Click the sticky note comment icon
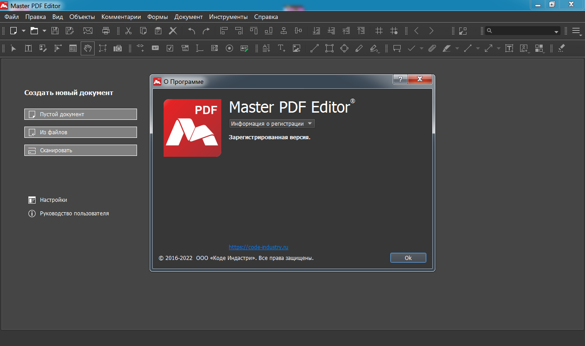585x346 pixels. pos(397,48)
